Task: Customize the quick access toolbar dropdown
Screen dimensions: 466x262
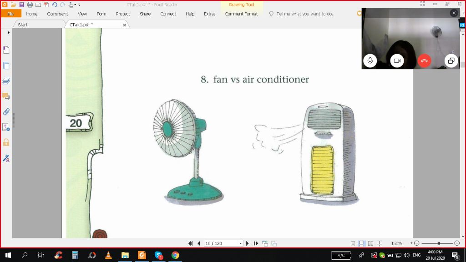Action: tap(79, 5)
